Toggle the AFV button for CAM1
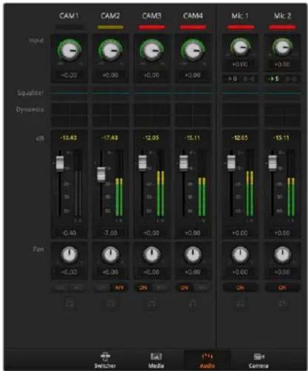 click(78, 287)
